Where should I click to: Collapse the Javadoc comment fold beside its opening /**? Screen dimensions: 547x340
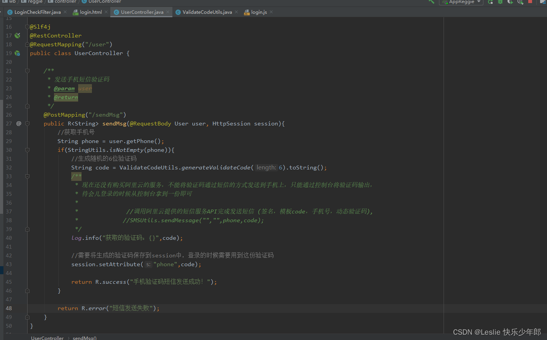tap(27, 71)
